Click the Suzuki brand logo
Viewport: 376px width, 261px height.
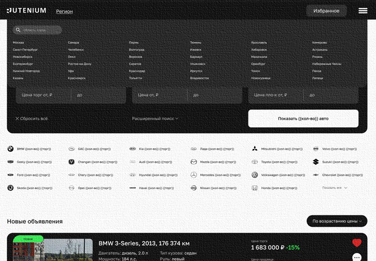click(x=316, y=162)
